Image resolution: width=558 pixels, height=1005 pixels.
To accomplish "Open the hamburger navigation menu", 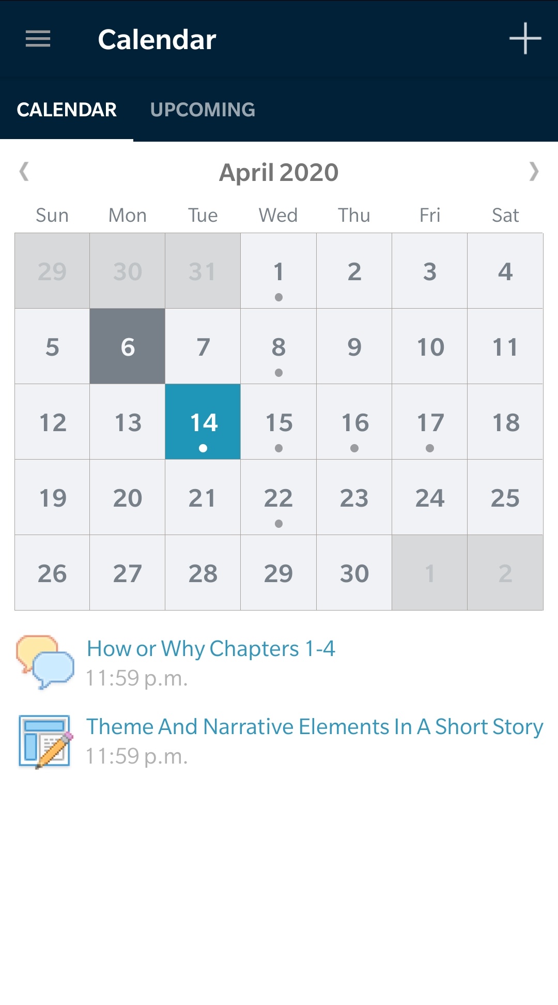I will tap(38, 39).
